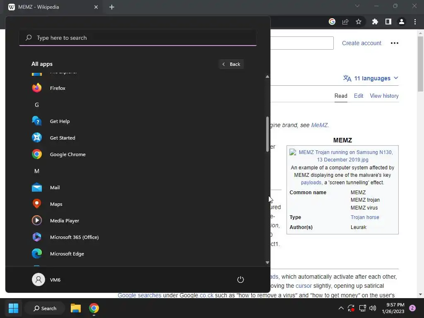Bookmark this page with the star icon
Viewport: 424px width, 318px height.
(x=358, y=22)
